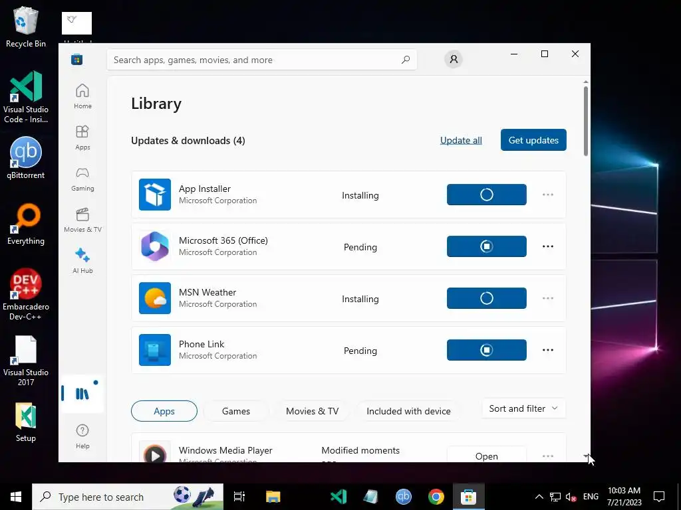681x510 pixels.
Task: Open Windows Media Player with Open button
Action: pos(486,455)
